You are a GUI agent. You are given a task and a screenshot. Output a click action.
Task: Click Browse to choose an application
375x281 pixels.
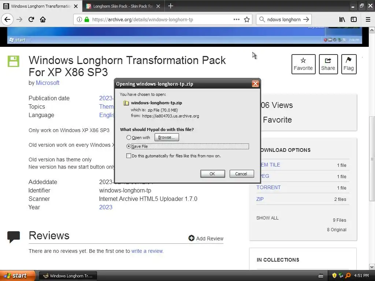coord(167,137)
